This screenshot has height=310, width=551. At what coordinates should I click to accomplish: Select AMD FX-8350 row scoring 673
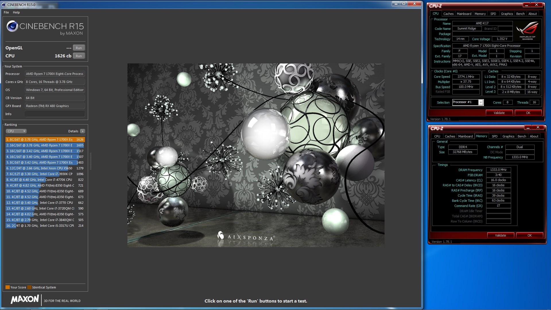[x=45, y=197]
